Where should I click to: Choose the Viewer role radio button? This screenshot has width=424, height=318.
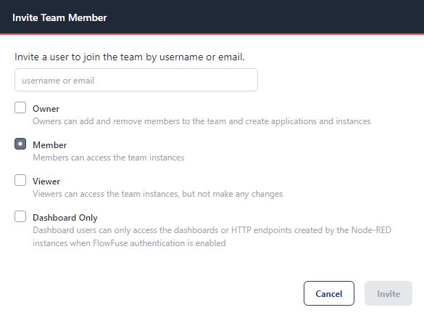[x=20, y=180]
